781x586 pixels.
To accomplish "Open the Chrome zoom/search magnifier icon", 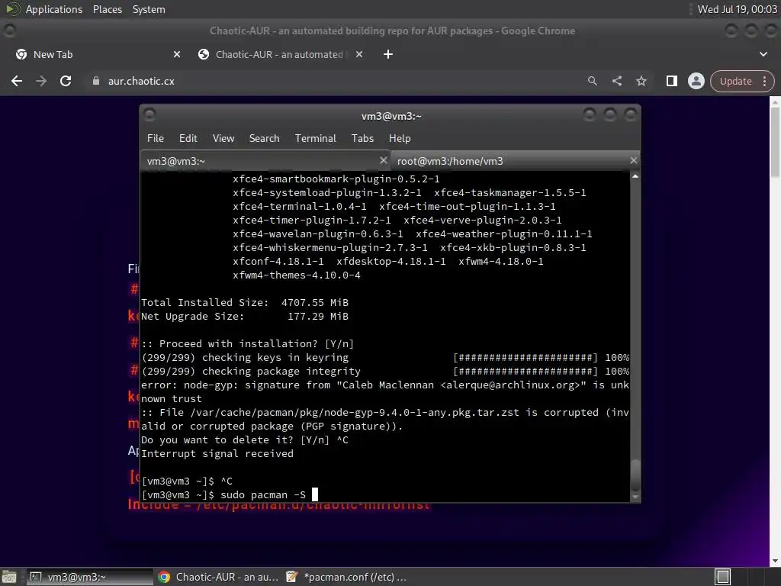I will (x=592, y=81).
